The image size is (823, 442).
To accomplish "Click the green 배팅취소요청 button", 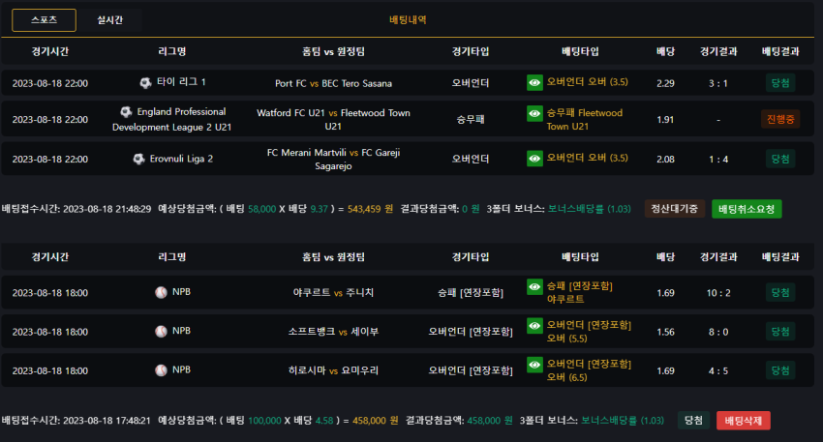I will tap(747, 209).
